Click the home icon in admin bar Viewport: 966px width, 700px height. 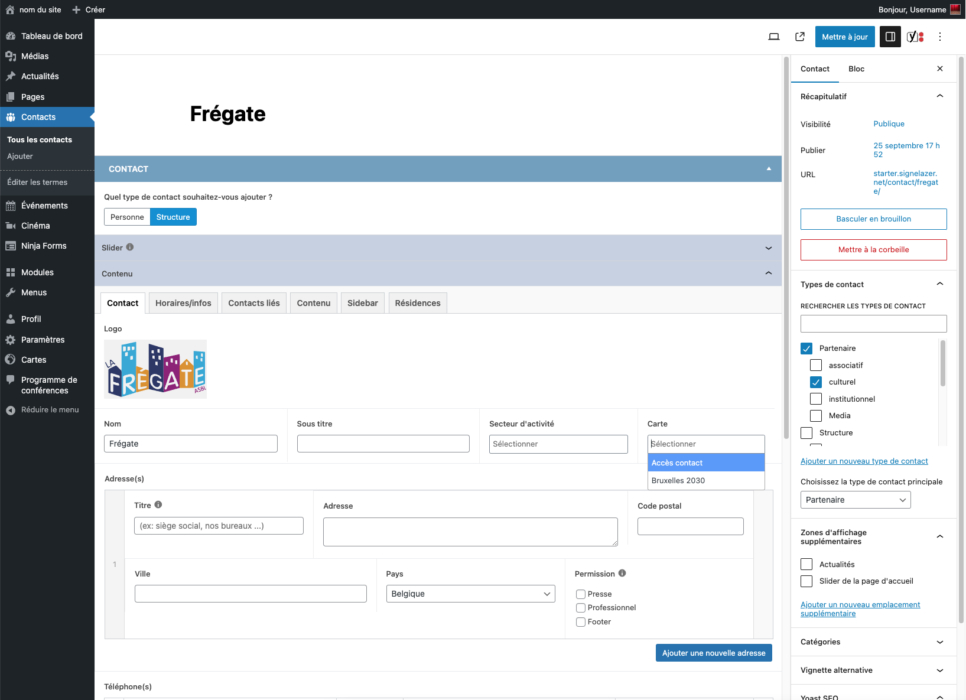coord(10,9)
